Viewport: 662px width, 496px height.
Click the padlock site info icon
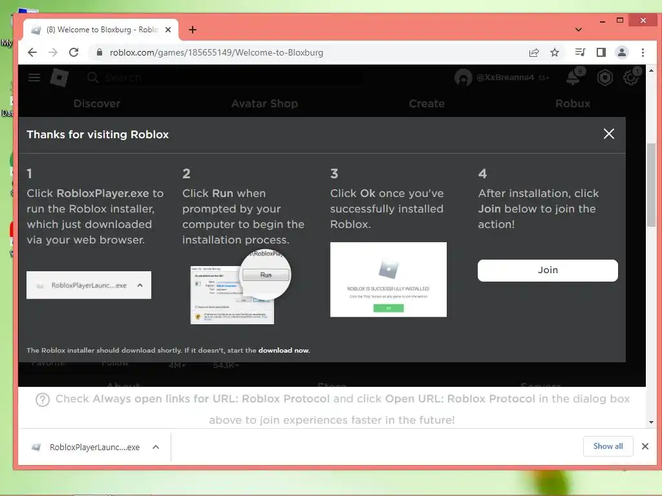point(100,52)
